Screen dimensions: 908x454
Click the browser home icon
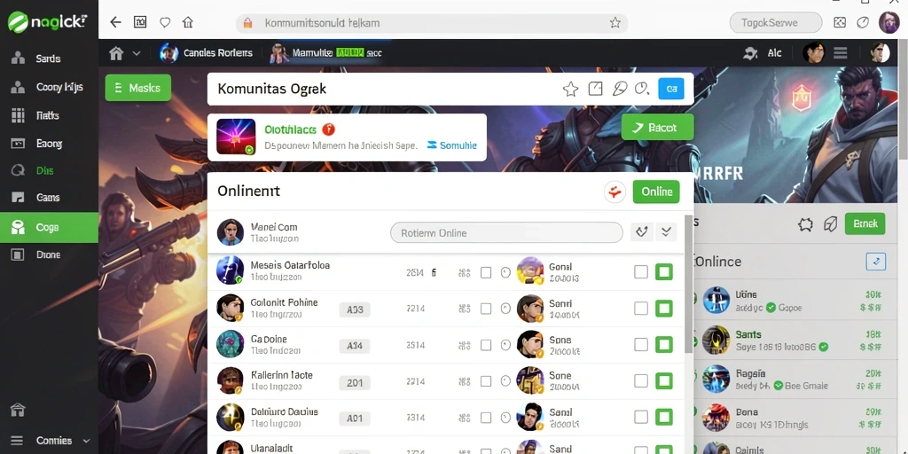click(x=188, y=22)
